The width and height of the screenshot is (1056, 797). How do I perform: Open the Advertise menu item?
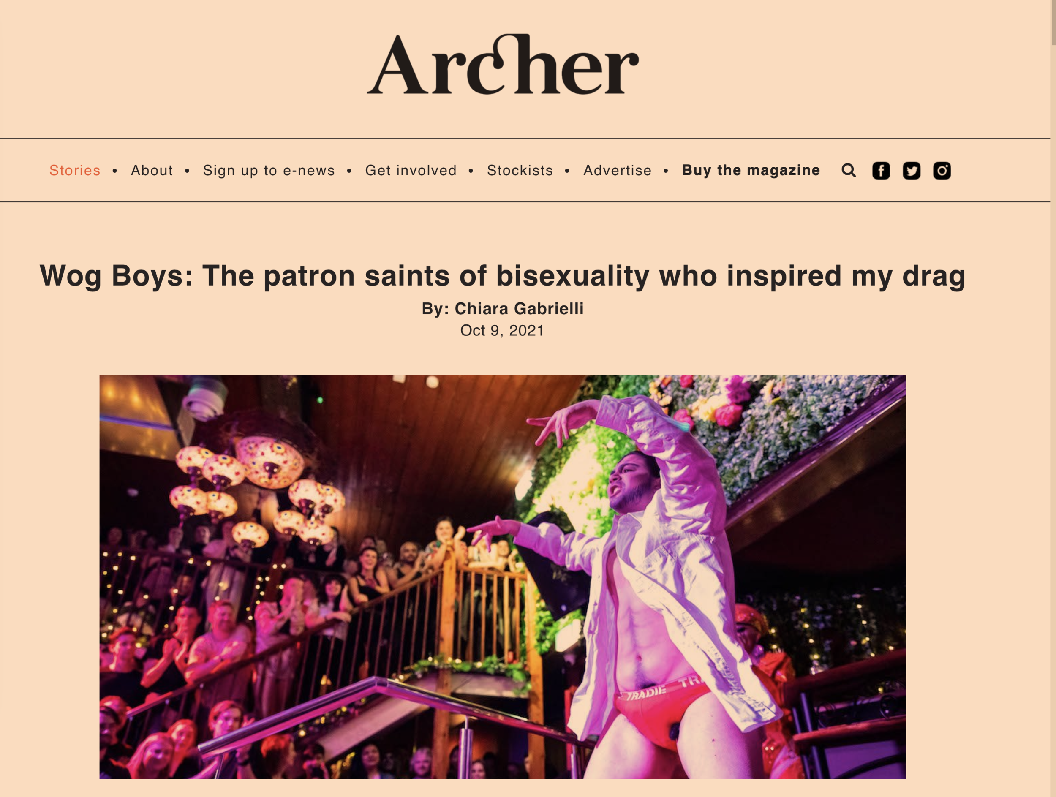(617, 170)
